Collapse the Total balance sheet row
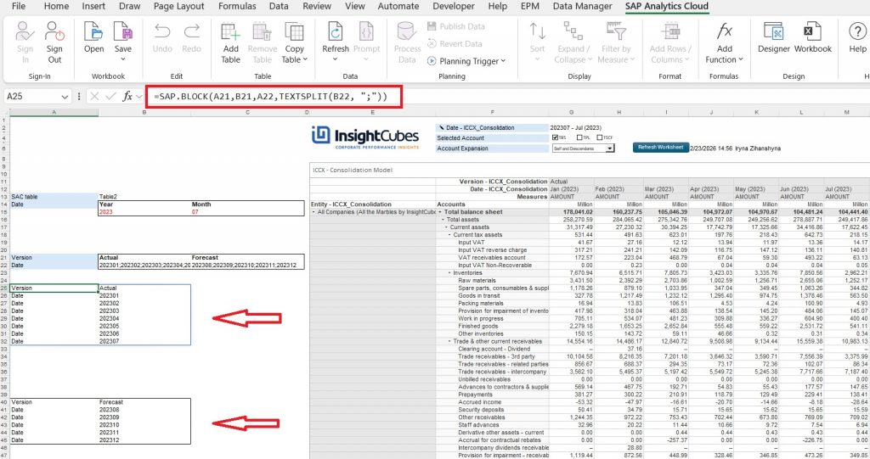 coord(440,212)
